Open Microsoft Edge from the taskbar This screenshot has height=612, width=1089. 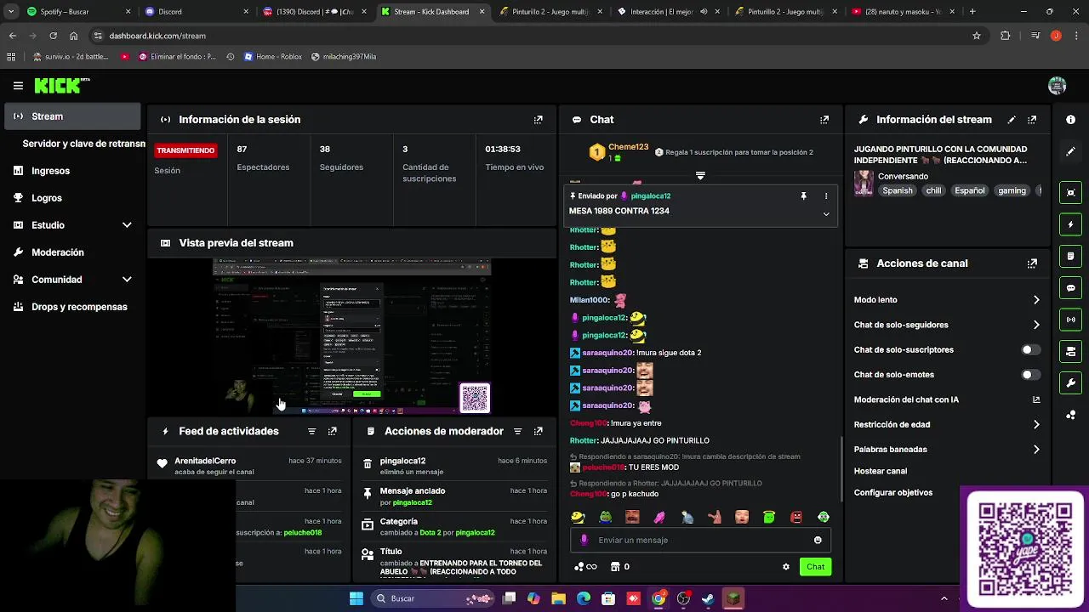(584, 598)
